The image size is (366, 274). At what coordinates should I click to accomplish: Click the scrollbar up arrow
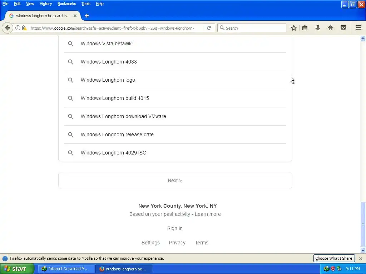click(x=363, y=39)
